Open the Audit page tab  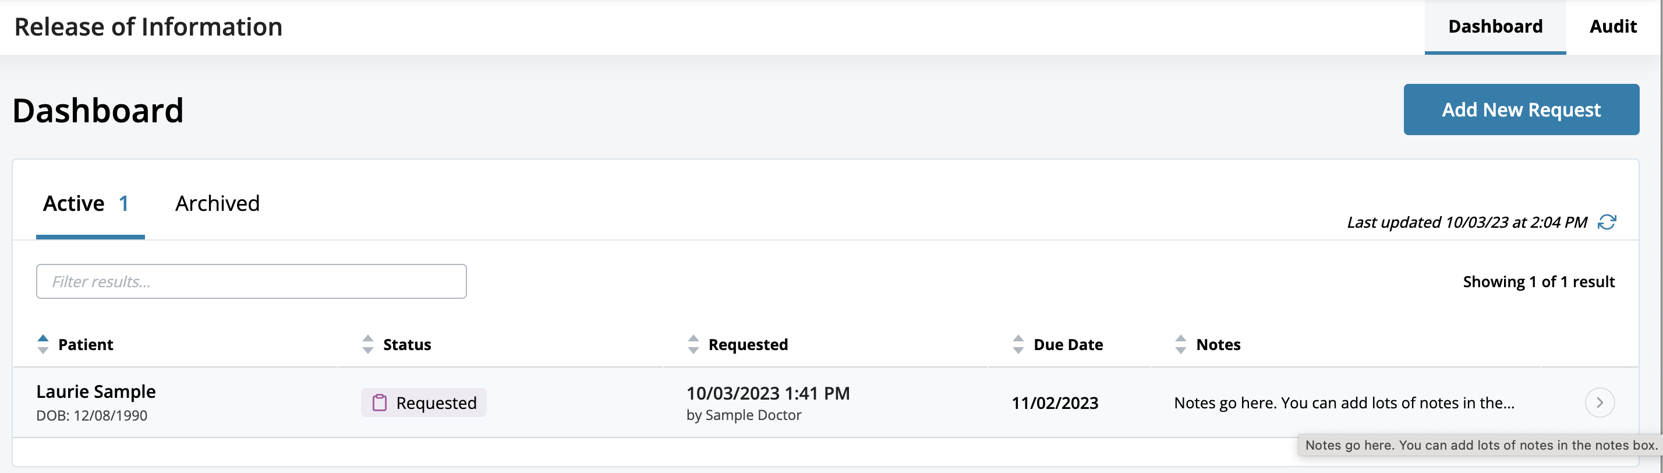pyautogui.click(x=1613, y=26)
